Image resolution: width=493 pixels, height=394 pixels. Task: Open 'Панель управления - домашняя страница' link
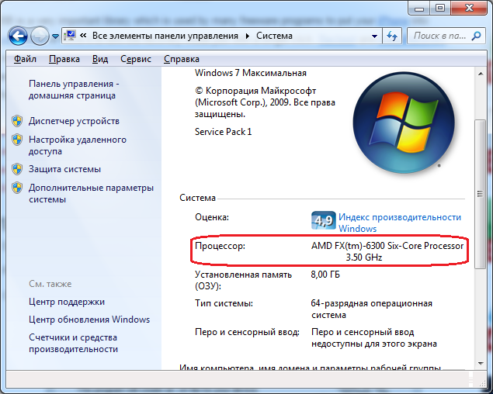[x=74, y=89]
